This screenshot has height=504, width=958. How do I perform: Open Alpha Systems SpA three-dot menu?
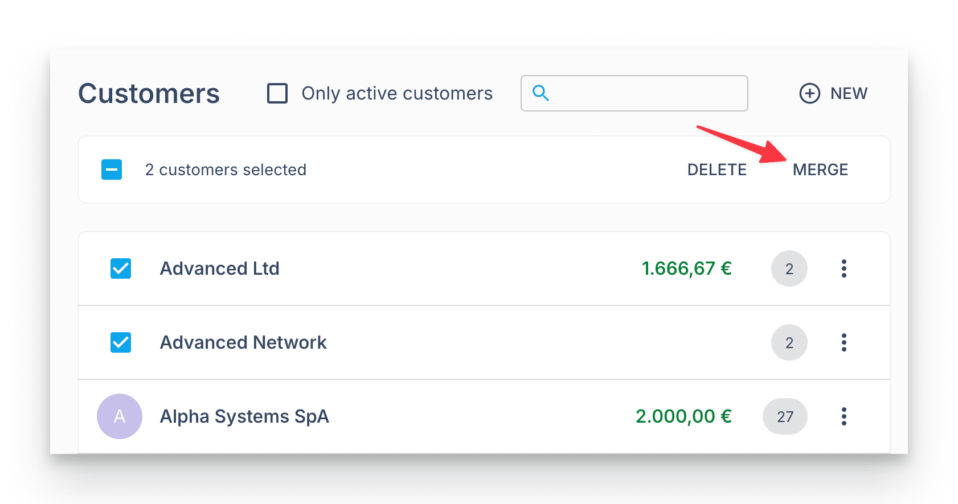point(844,416)
